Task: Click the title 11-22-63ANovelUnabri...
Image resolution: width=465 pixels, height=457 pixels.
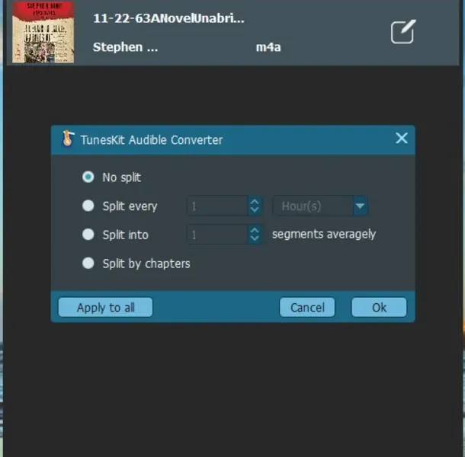Action: click(168, 18)
